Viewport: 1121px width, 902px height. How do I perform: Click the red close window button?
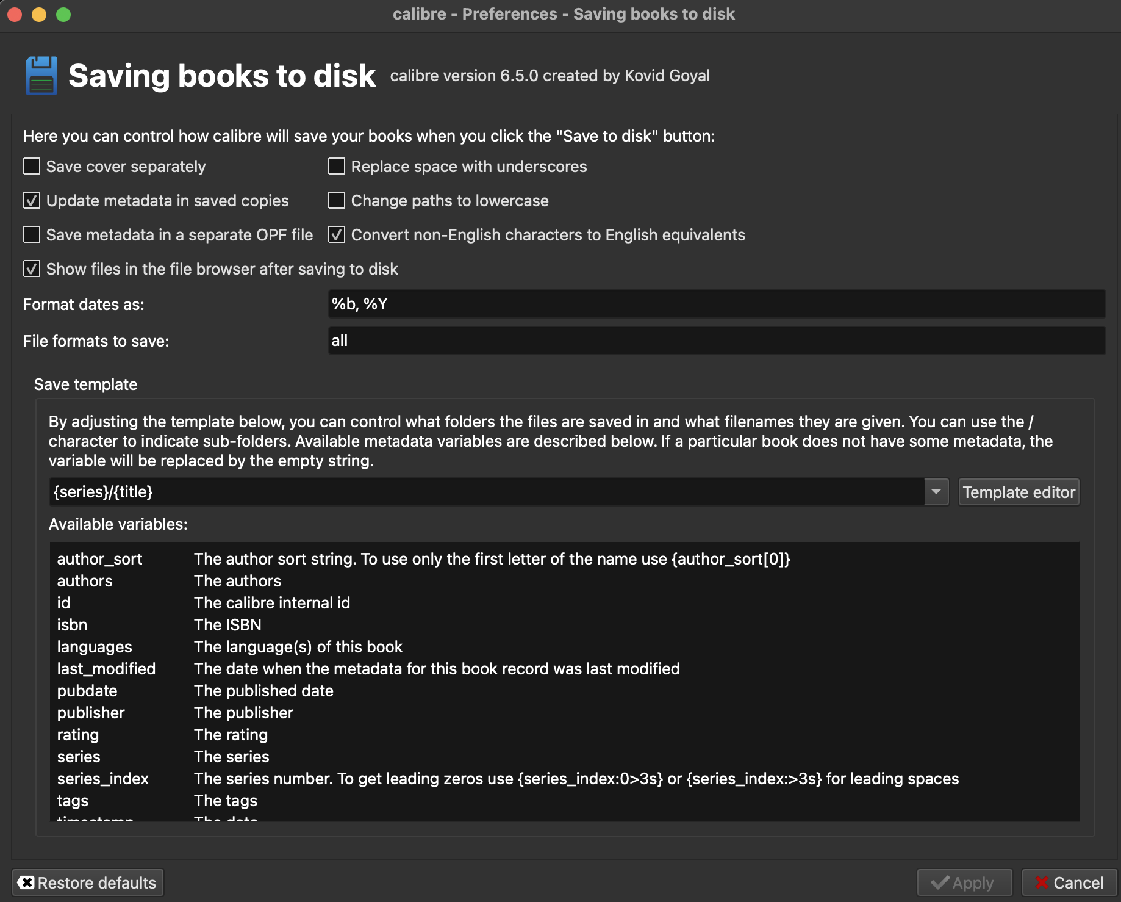click(15, 14)
